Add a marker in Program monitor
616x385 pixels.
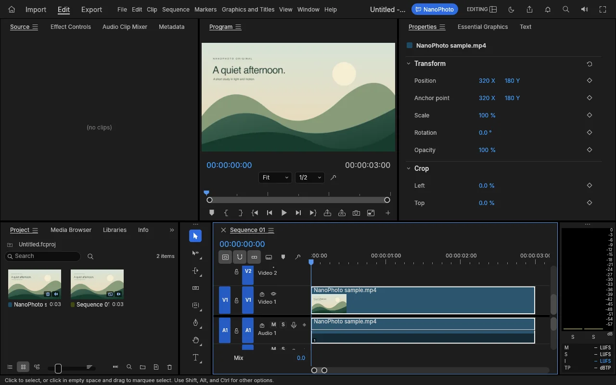click(212, 213)
